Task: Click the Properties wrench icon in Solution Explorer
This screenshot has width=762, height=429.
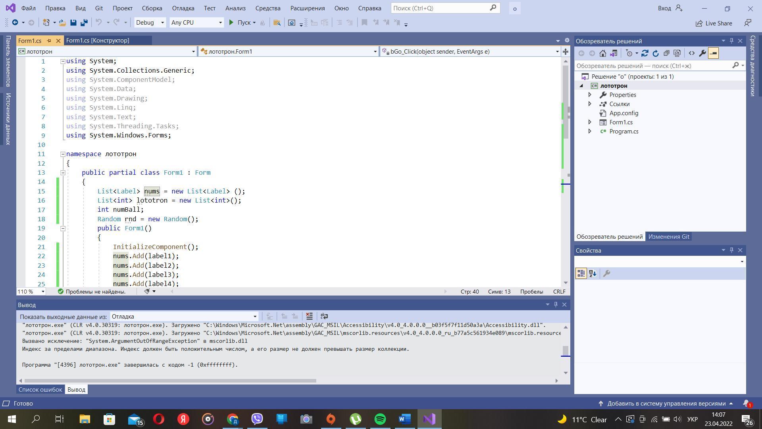Action: (702, 53)
